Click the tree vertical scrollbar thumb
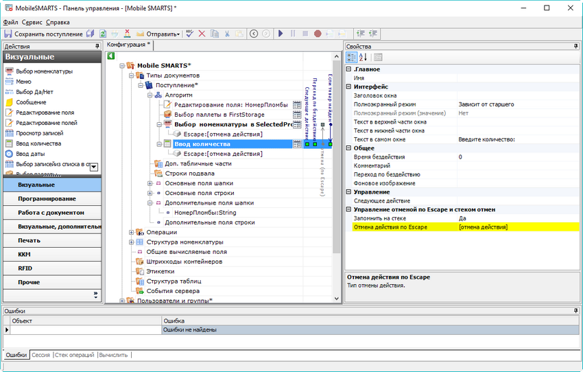This screenshot has width=583, height=372. tap(337, 157)
